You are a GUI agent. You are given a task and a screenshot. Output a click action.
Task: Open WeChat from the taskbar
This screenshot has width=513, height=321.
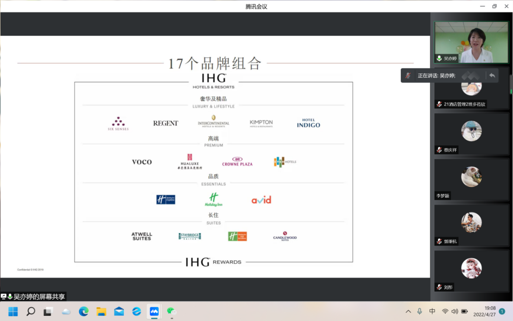pos(171,311)
